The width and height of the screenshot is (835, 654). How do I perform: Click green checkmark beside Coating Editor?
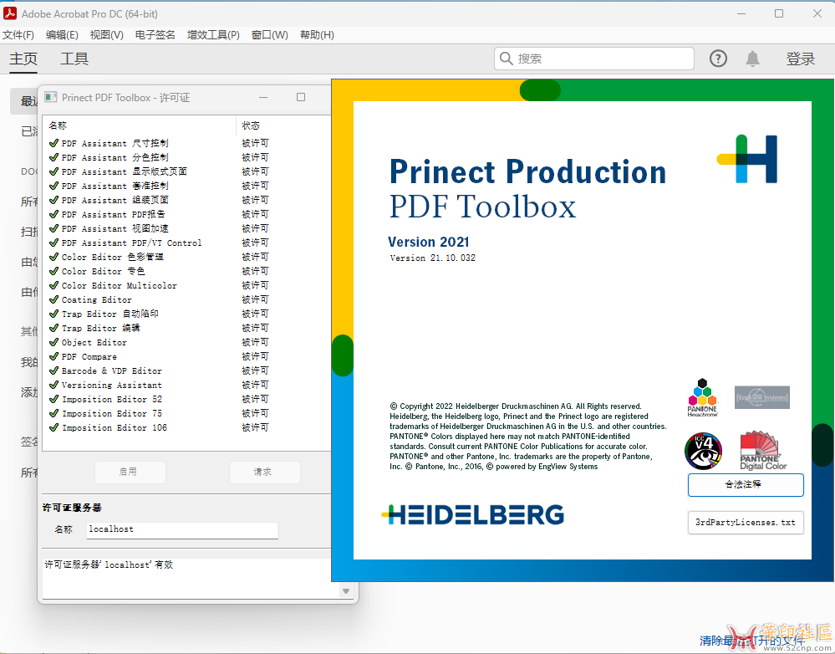pos(53,299)
